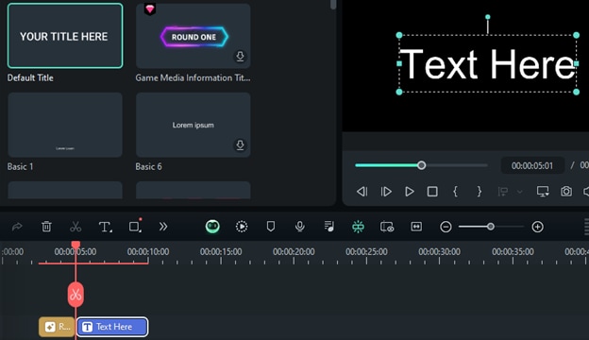This screenshot has height=340, width=589.
Task: Download the Round One title template
Action: coord(240,57)
